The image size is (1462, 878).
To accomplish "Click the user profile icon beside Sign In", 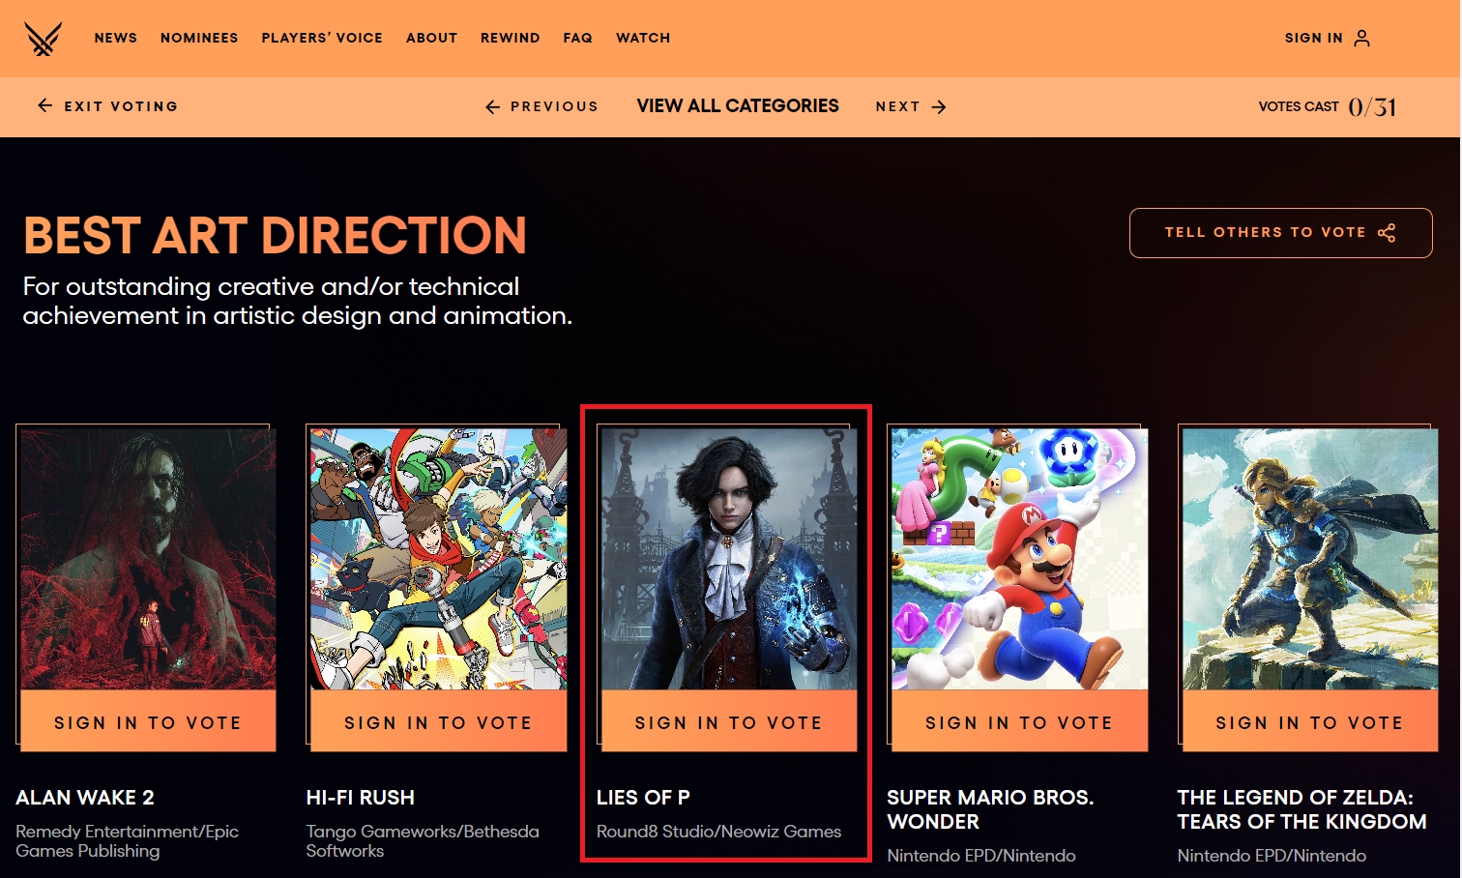I will pos(1361,38).
